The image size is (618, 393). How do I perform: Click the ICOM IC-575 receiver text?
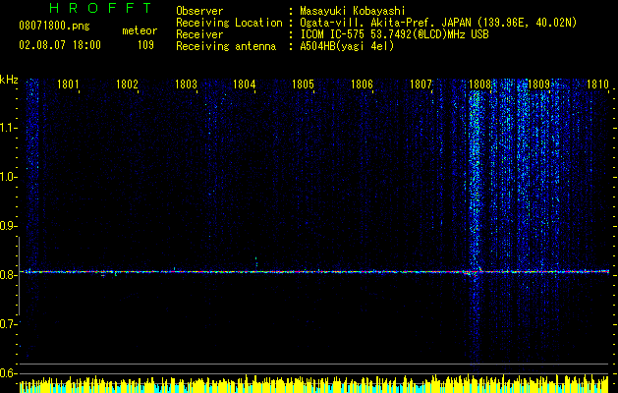pos(394,34)
